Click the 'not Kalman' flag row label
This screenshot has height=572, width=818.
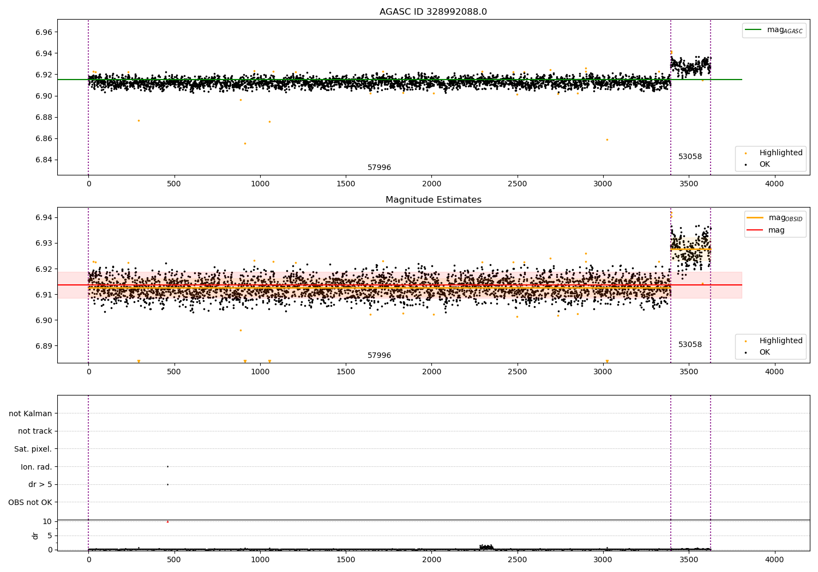tap(31, 413)
